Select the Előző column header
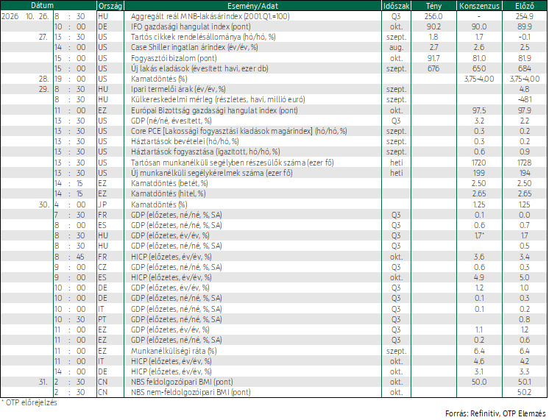The height and width of the screenshot is (420, 549). pyautogui.click(x=525, y=6)
